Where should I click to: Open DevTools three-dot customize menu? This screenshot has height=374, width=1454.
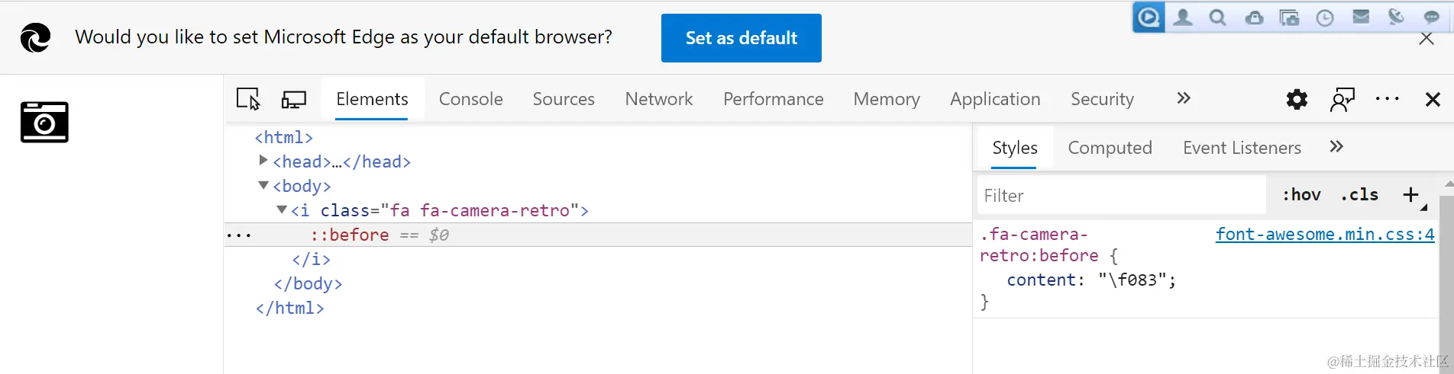(1387, 99)
